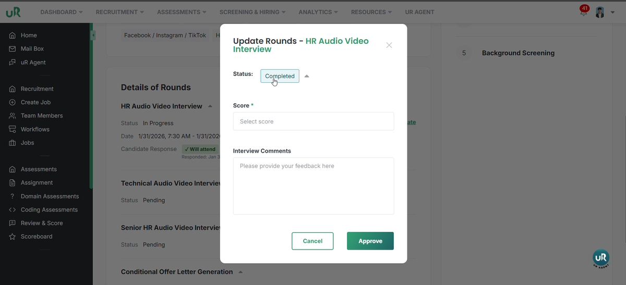Click the Interview Comments text area
Image resolution: width=626 pixels, height=285 pixels.
point(313,186)
